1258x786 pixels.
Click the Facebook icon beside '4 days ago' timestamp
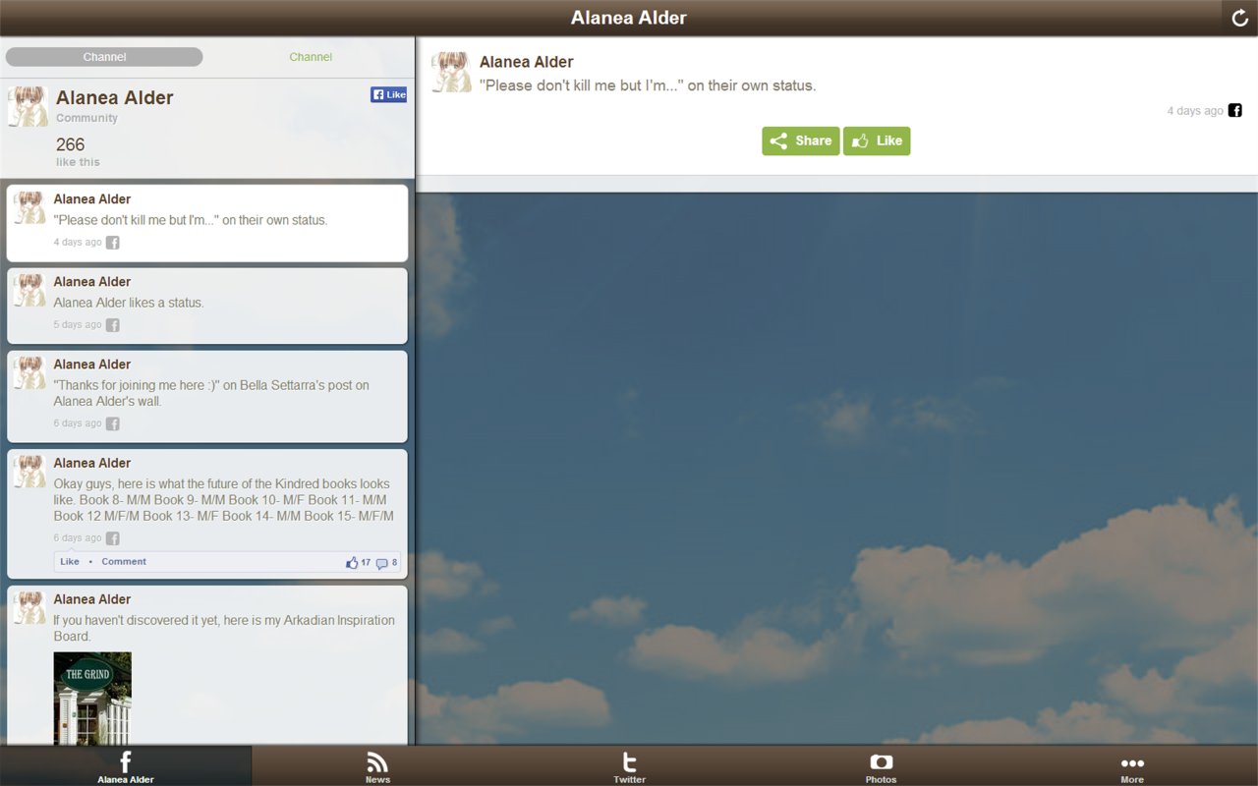[1234, 110]
